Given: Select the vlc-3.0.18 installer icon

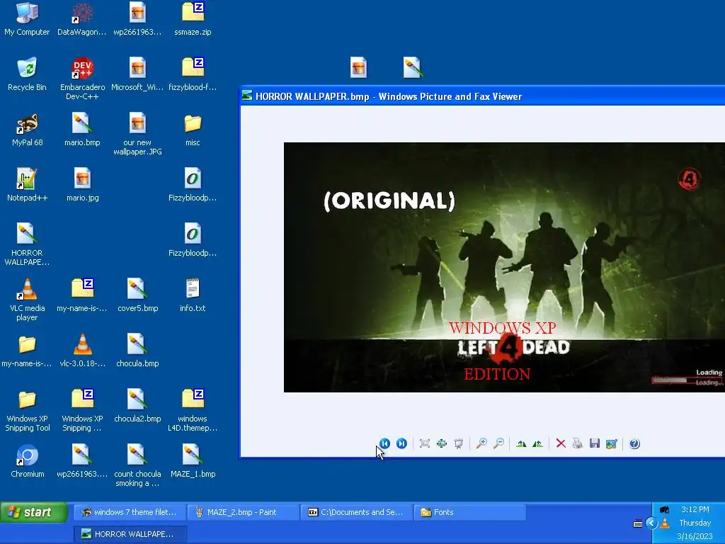Looking at the screenshot, I should [82, 350].
